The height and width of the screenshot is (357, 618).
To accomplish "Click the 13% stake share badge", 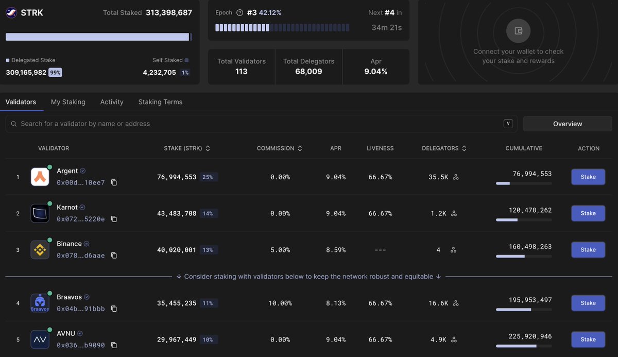I will click(x=209, y=250).
